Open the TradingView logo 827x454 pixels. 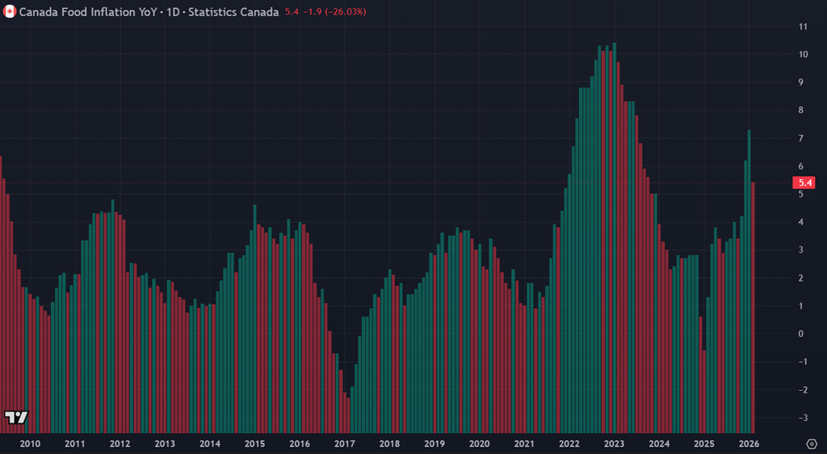coord(16,417)
